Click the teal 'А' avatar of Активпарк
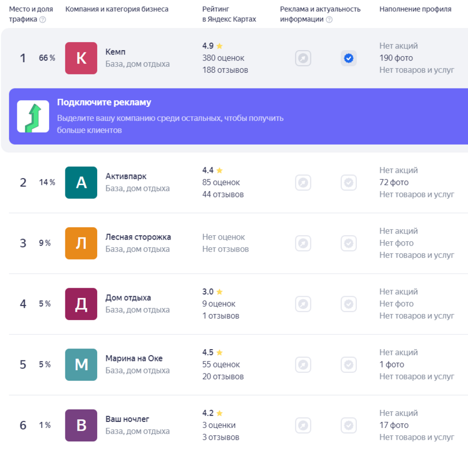The image size is (468, 450). [81, 182]
